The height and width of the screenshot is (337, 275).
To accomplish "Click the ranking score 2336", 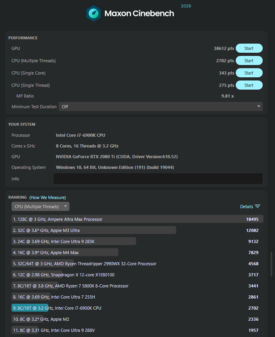I will point(253,319).
